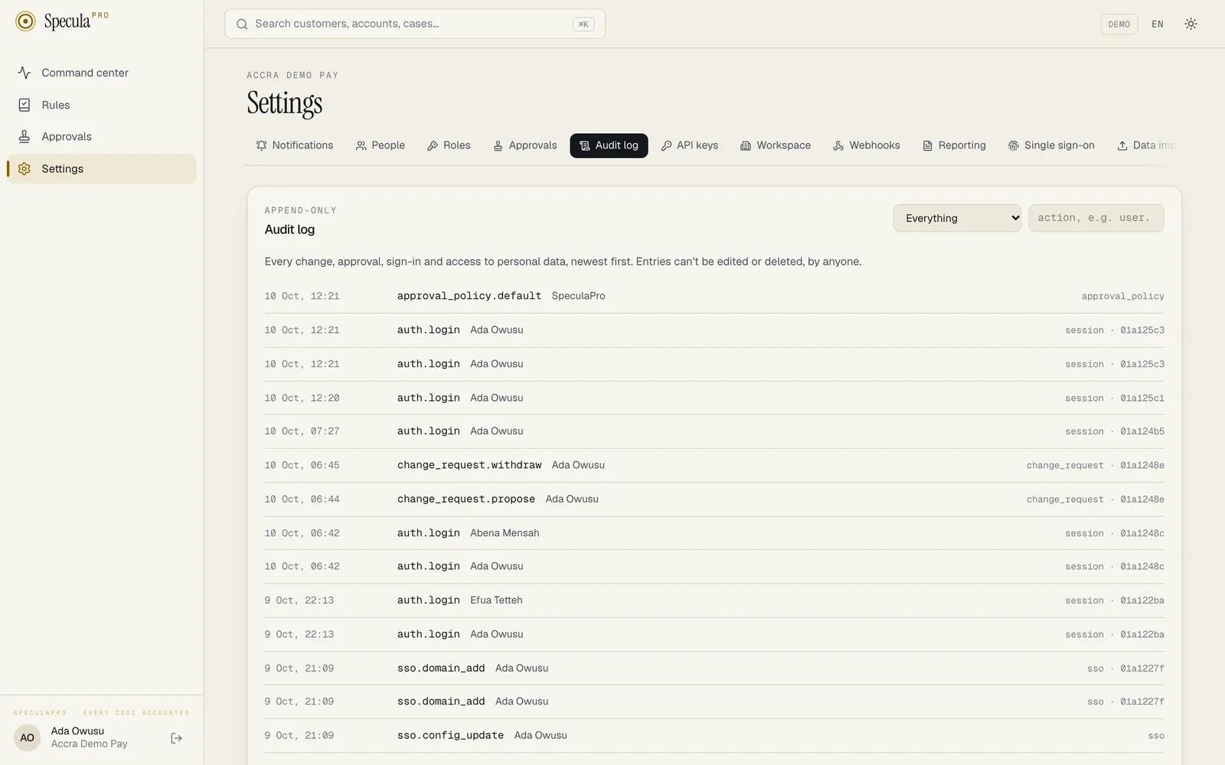Click the Settings gear icon in sidebar
1225x765 pixels.
tap(24, 168)
